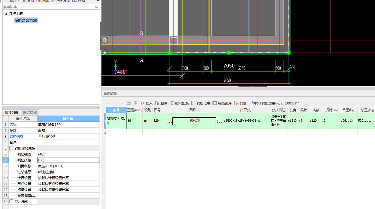The image size is (375, 209).
Task: Click 钢筋锚固 value (40)
Action: click(68, 154)
